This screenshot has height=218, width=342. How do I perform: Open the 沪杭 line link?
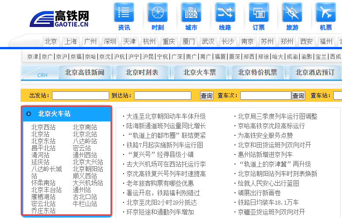[x=119, y=57]
